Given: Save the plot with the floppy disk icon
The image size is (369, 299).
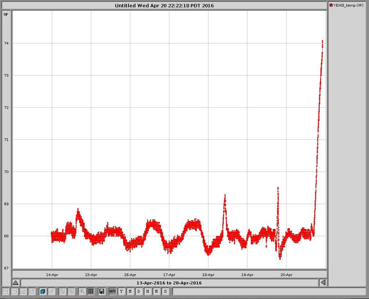Looking at the screenshot, I should pos(102,291).
